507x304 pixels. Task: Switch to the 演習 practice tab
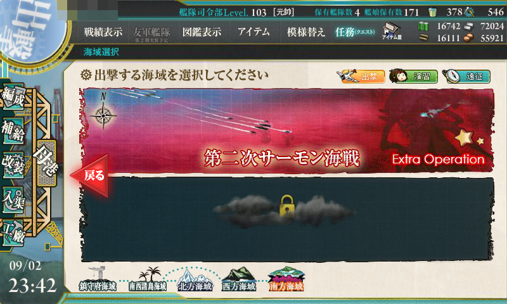click(414, 77)
